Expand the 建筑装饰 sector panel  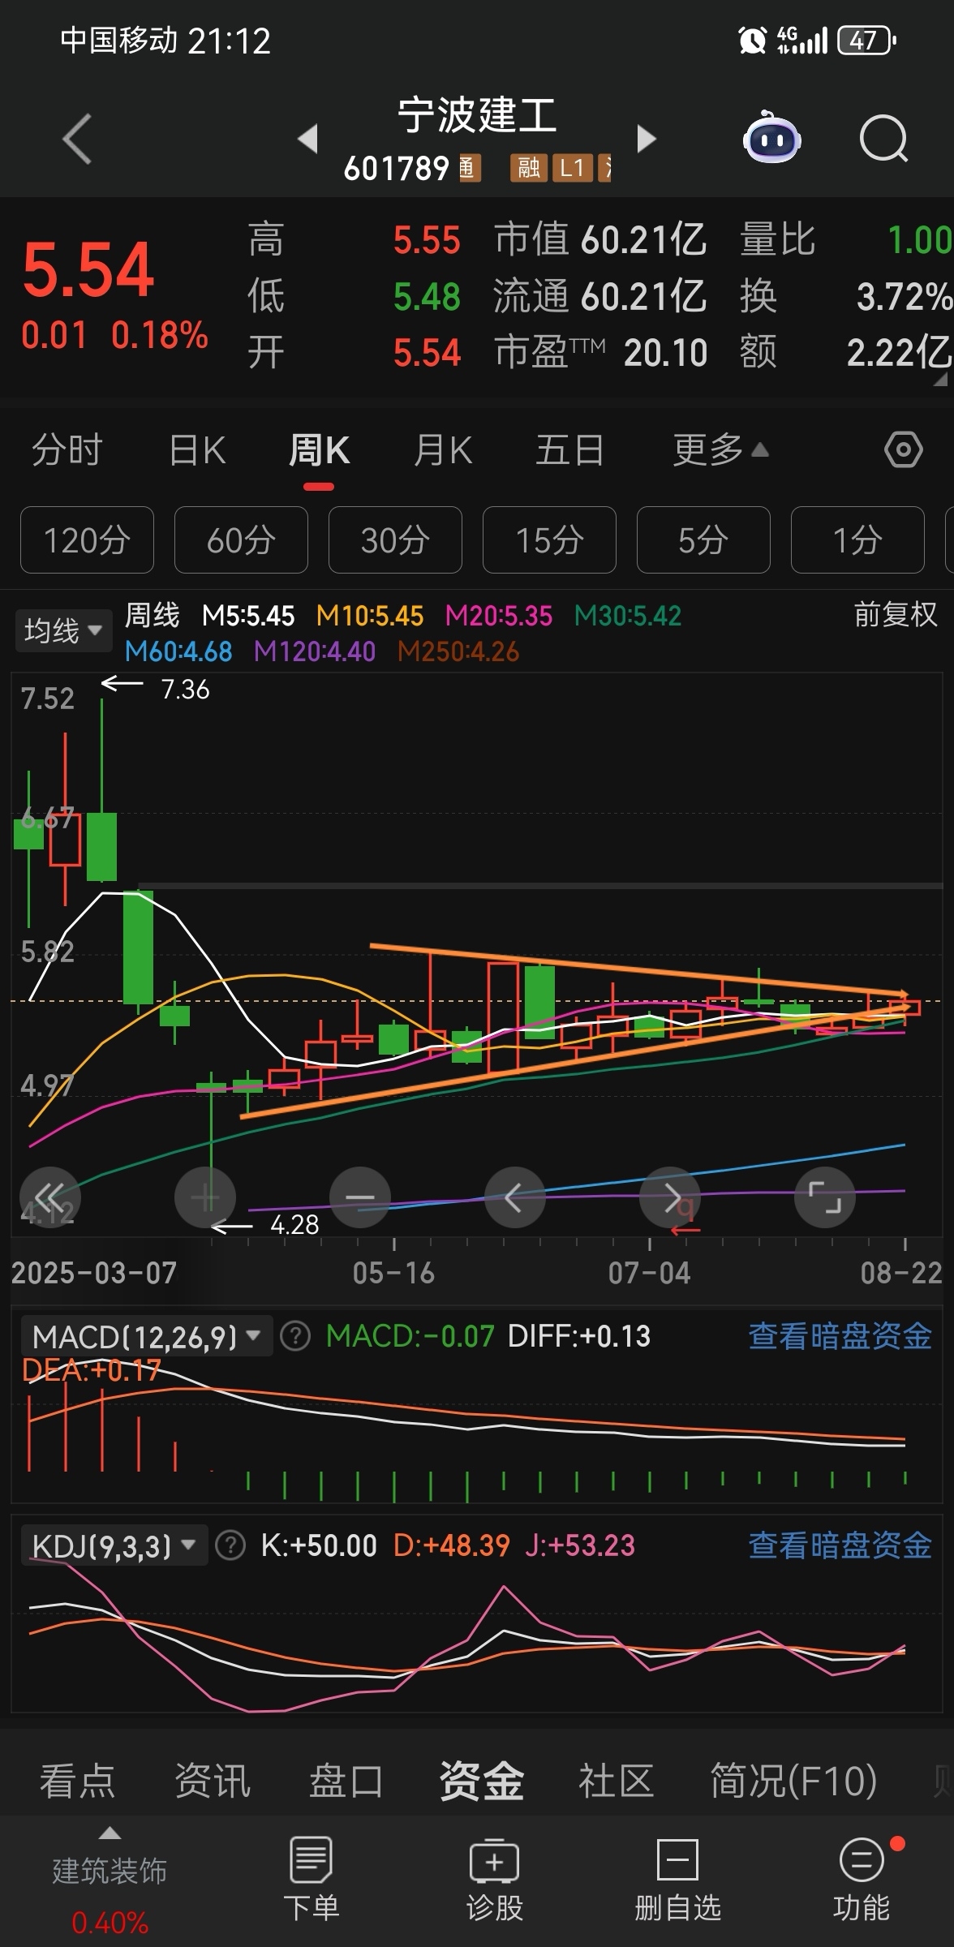[110, 1872]
